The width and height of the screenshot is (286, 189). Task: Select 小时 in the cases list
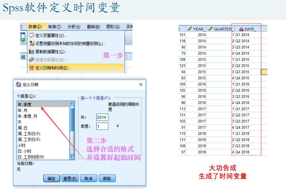click(x=43, y=145)
